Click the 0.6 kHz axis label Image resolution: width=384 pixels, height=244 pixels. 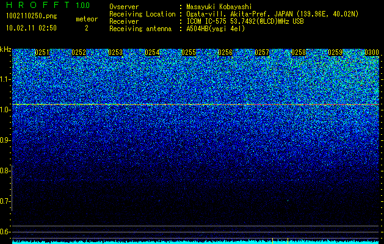coord(4,232)
